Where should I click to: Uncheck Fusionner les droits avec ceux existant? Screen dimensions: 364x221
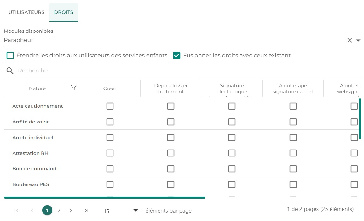tap(177, 55)
